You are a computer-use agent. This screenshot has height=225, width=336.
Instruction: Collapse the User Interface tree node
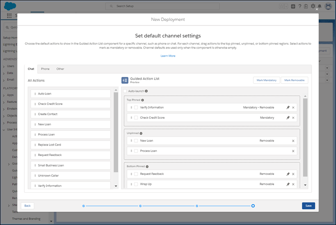tap(4, 130)
